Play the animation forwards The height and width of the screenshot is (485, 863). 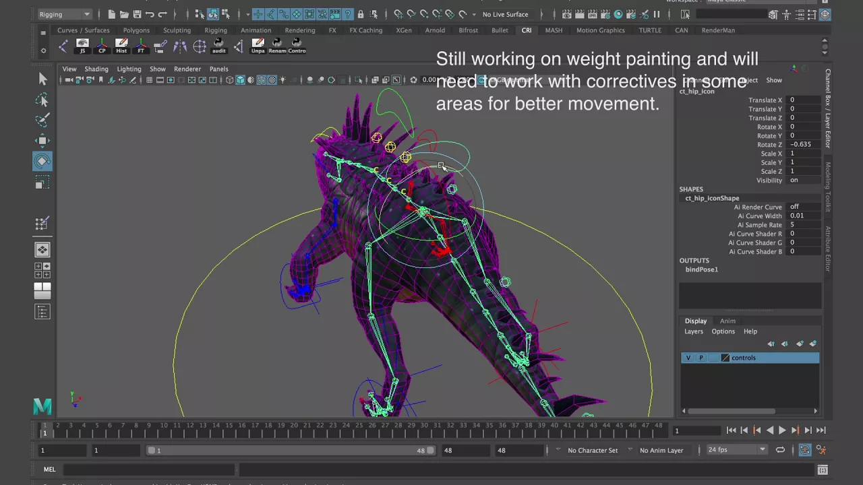[x=782, y=430]
